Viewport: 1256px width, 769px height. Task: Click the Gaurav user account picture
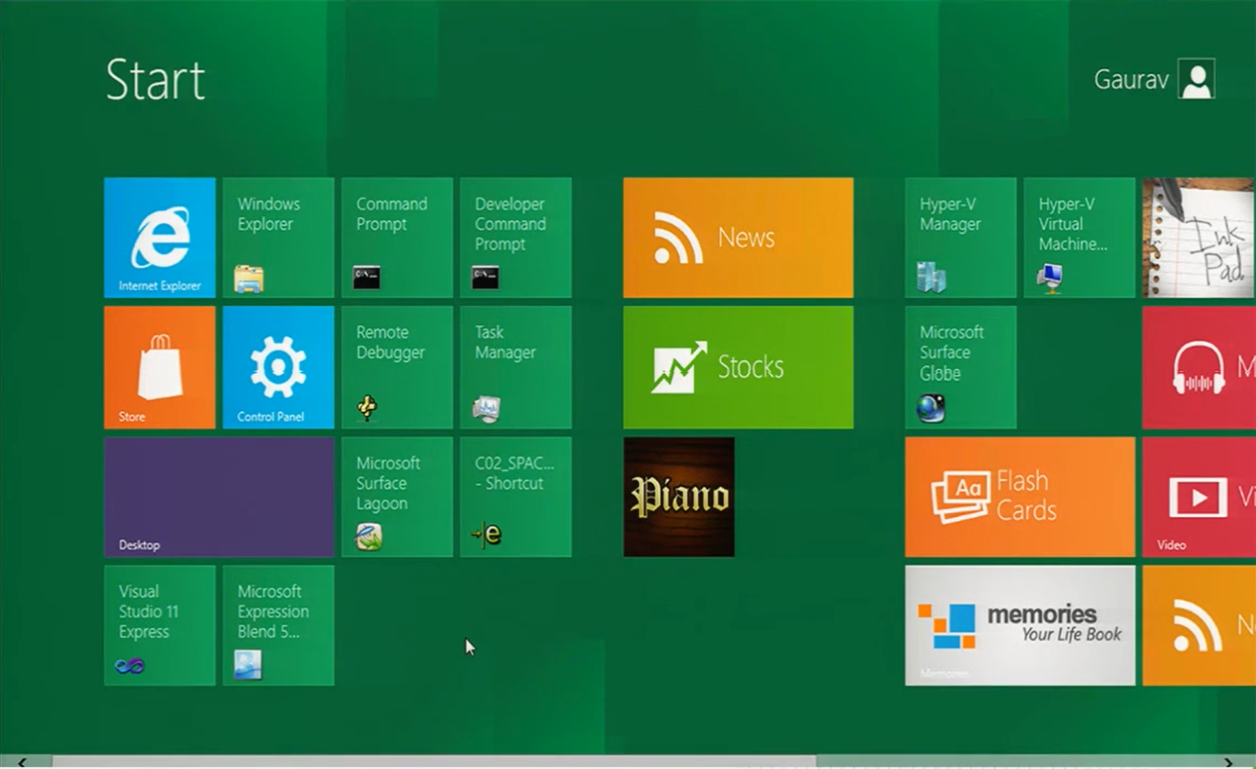point(1196,79)
